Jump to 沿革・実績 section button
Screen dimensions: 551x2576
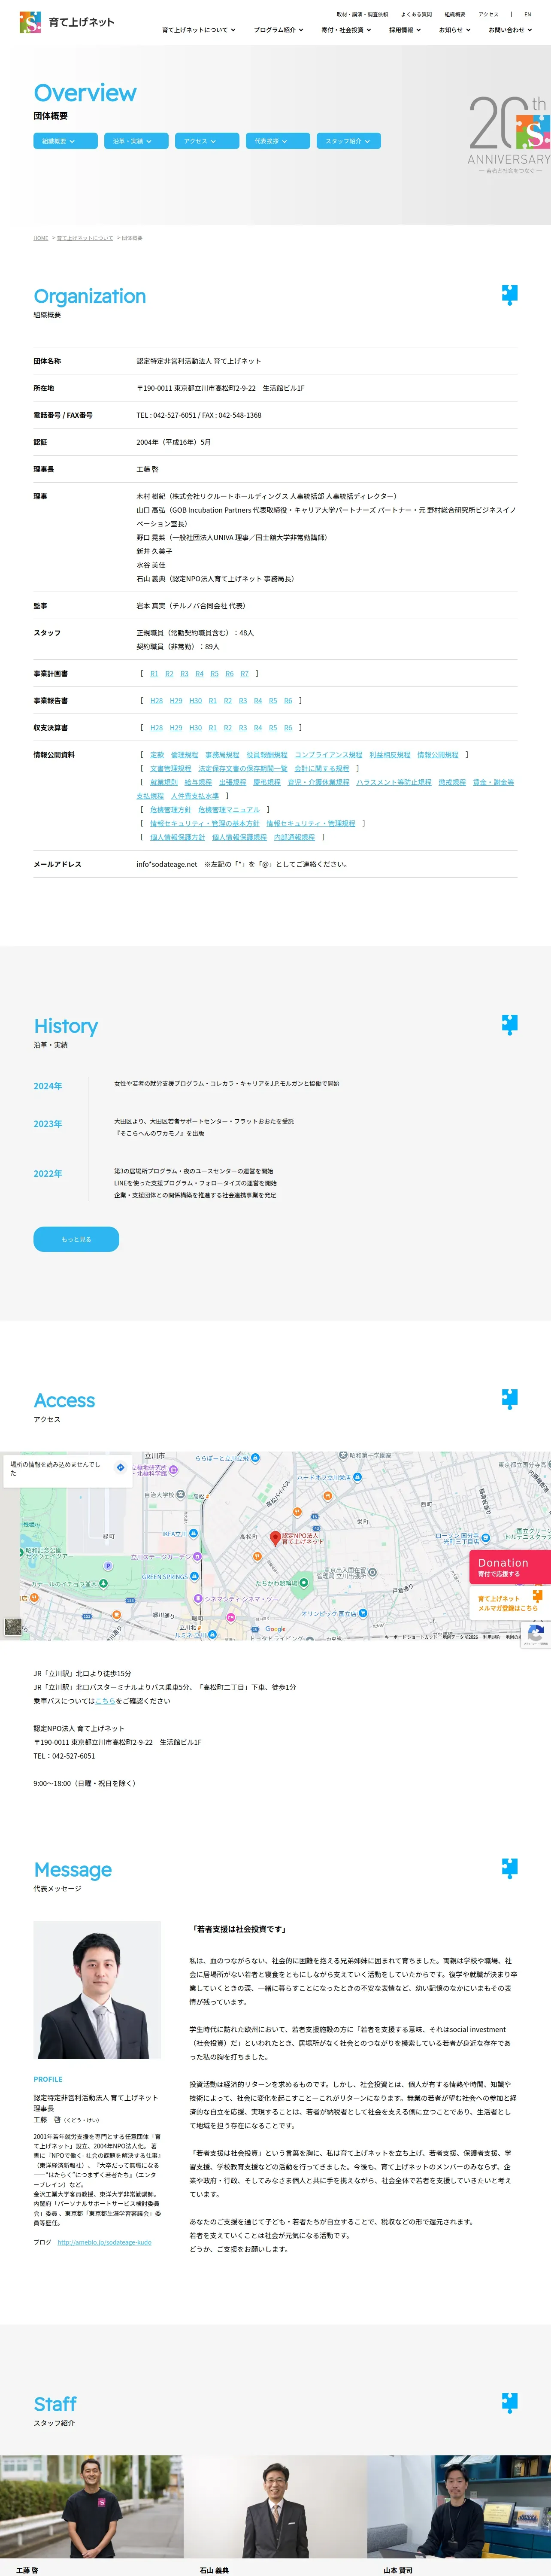136,141
